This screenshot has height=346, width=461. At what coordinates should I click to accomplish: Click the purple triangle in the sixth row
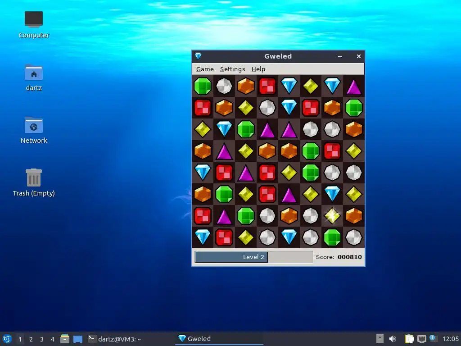coord(289,195)
